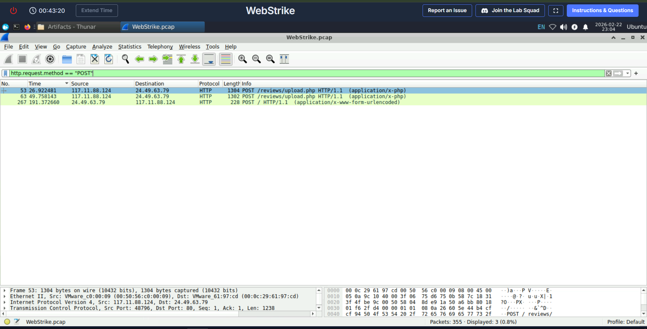Click into the display filter field
Image resolution: width=647 pixels, height=329 pixels.
pos(307,73)
